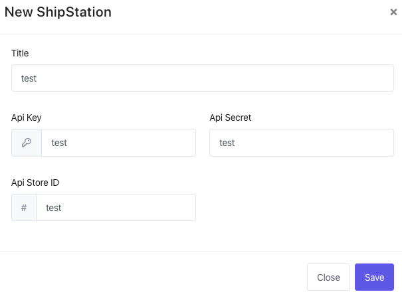
Task: Click the hash icon beside Api Store ID
Action: coord(24,208)
